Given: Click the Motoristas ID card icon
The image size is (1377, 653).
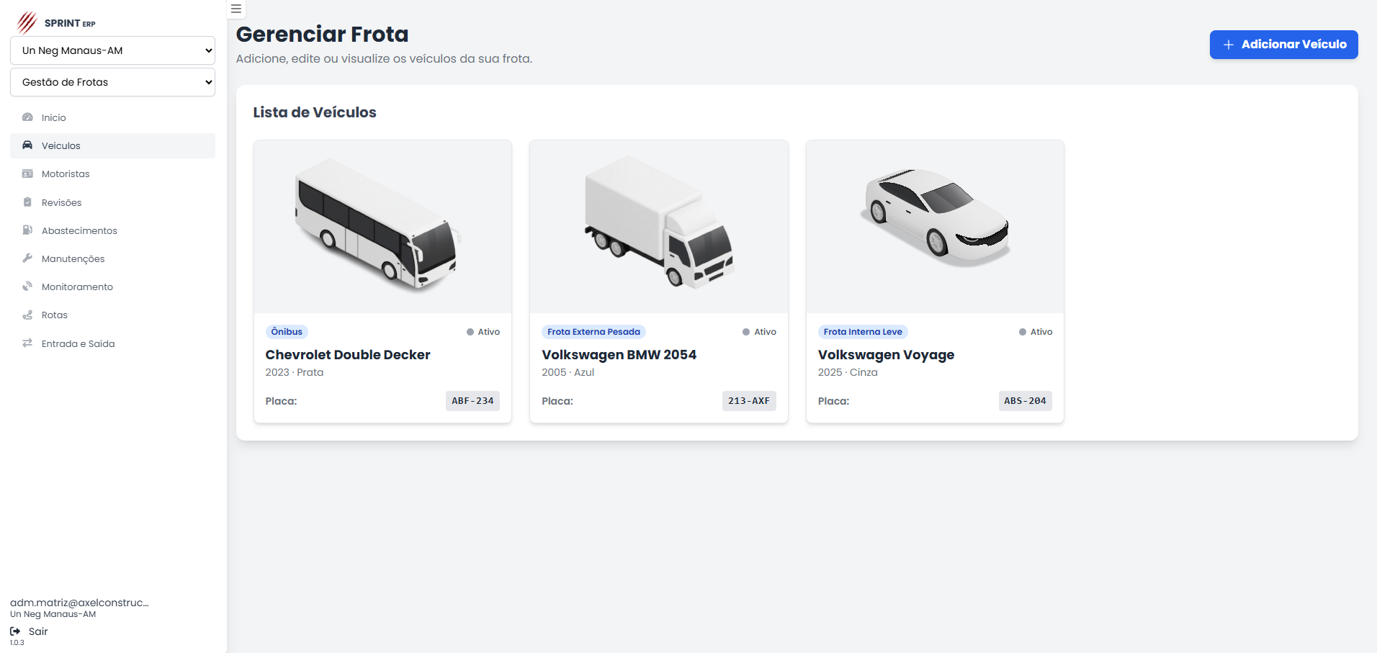Looking at the screenshot, I should (27, 174).
